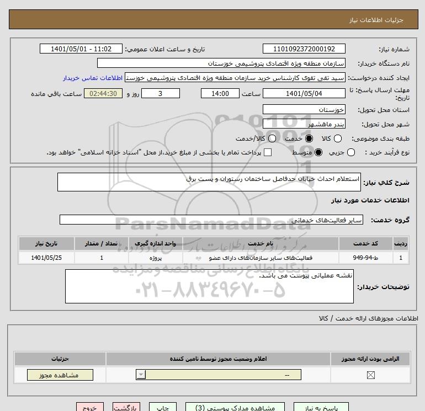
Task: Open اطلاعات تماس خریدار link
Action: (93, 78)
